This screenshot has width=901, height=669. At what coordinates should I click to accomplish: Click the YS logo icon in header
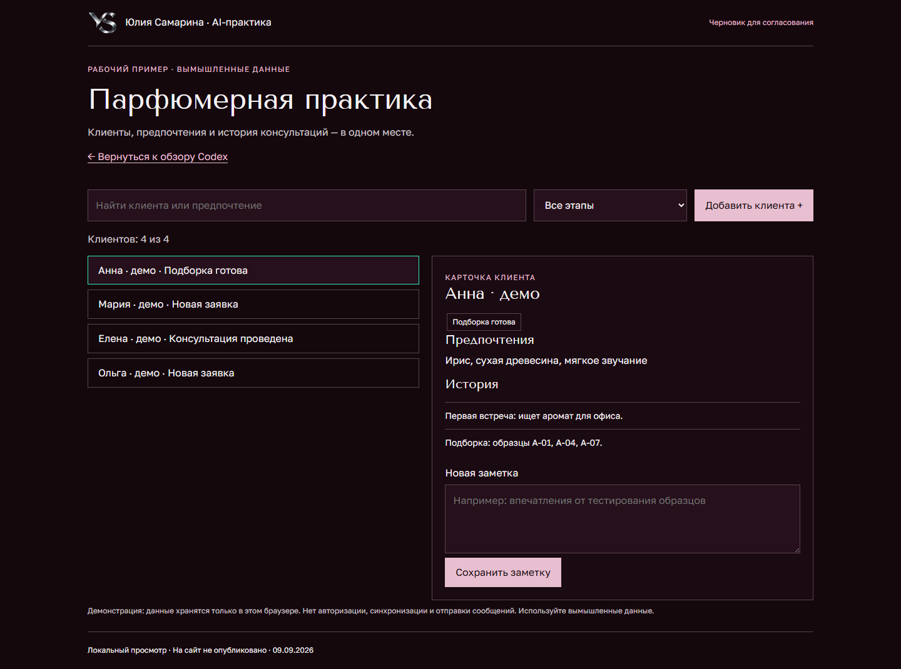click(x=103, y=23)
